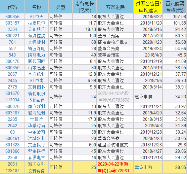Open the 海航控股 stock link
187x174 pixels.
point(37,36)
